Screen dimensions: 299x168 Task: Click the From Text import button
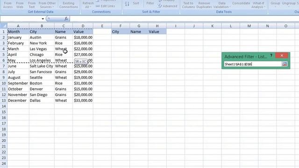click(x=32, y=5)
